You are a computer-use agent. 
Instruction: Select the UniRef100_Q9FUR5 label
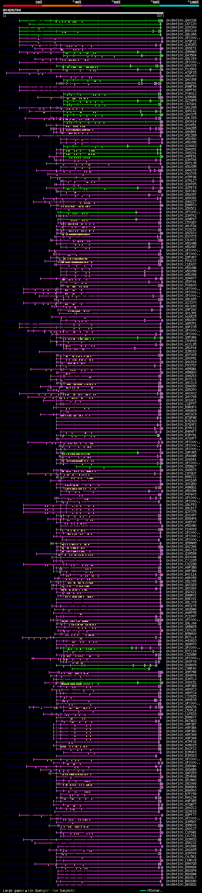tap(181, 453)
